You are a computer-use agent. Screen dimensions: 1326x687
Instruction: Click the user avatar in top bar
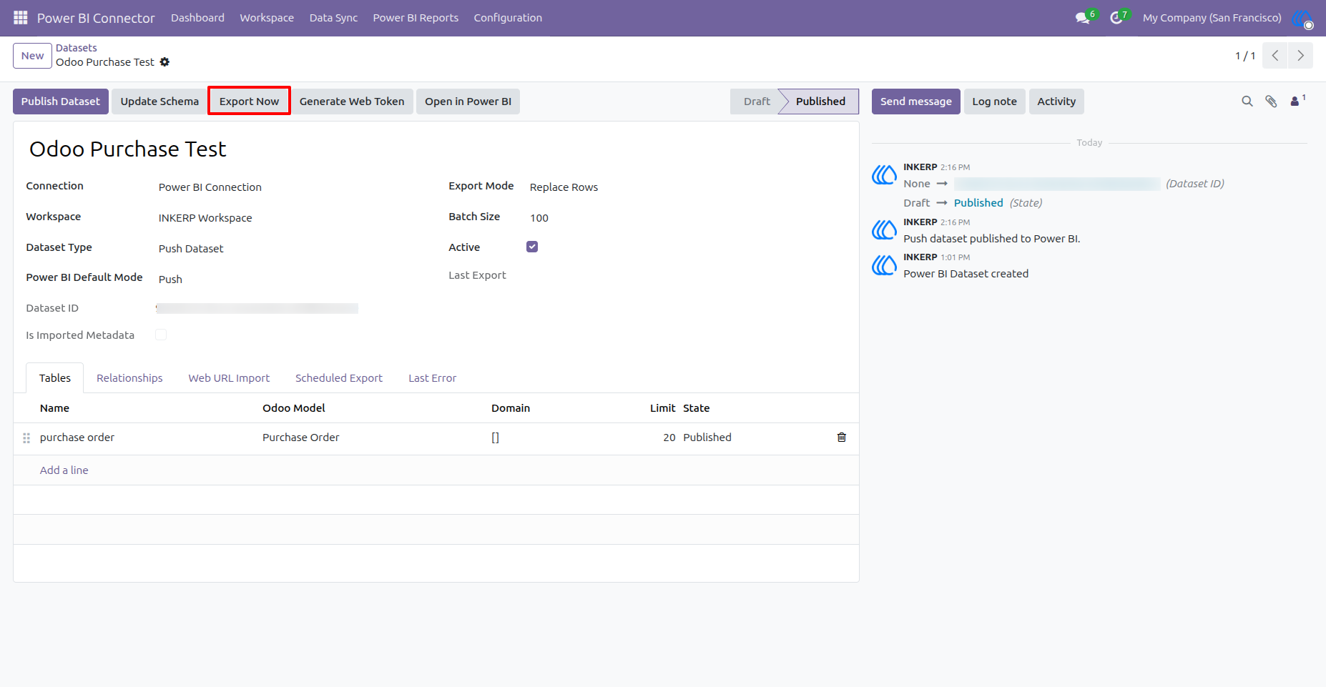pyautogui.click(x=1302, y=18)
